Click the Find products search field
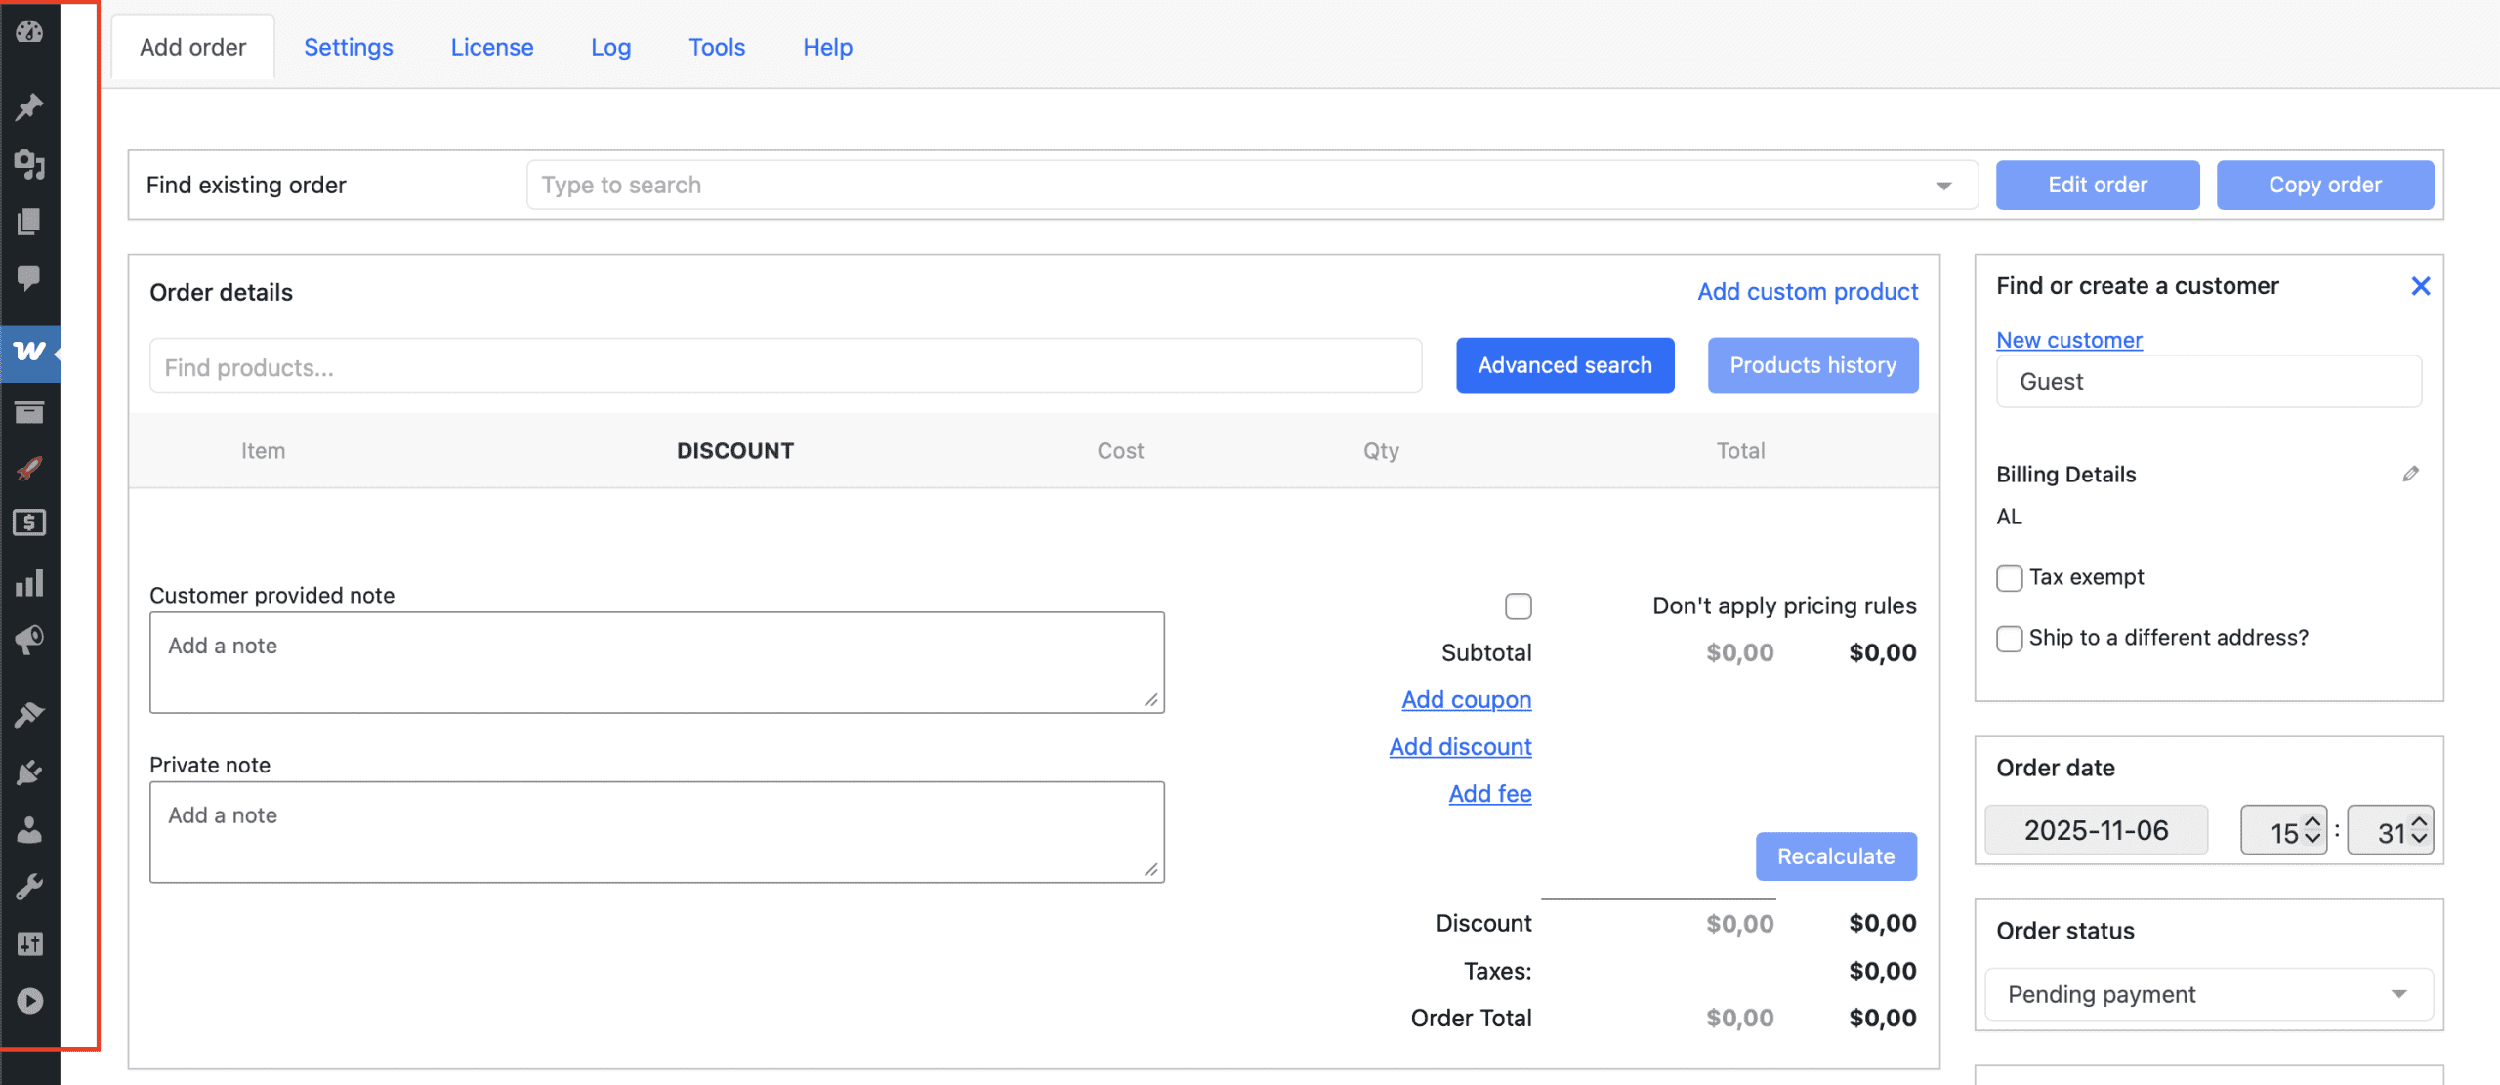The height and width of the screenshot is (1085, 2500). pos(785,367)
